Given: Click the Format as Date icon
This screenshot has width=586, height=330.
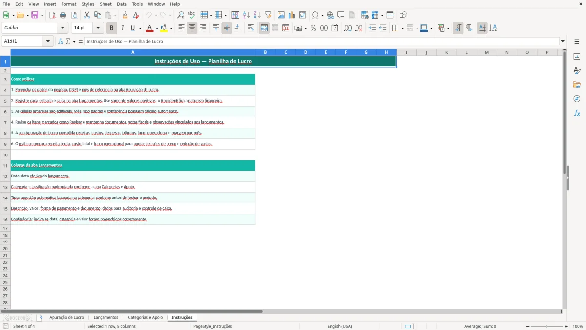Looking at the screenshot, I should [x=335, y=28].
